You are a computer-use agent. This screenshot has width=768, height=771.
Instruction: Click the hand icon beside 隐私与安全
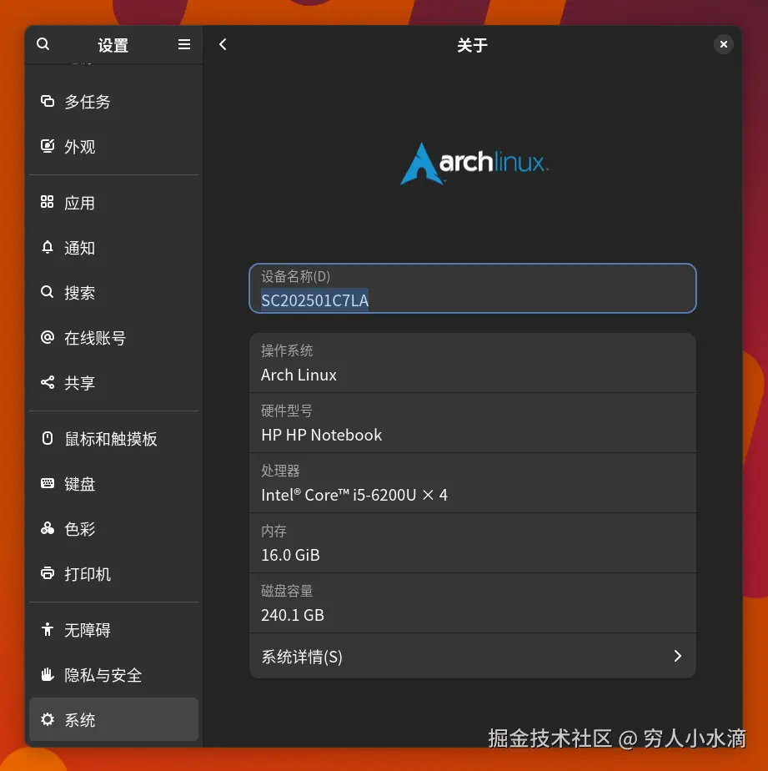click(x=48, y=674)
